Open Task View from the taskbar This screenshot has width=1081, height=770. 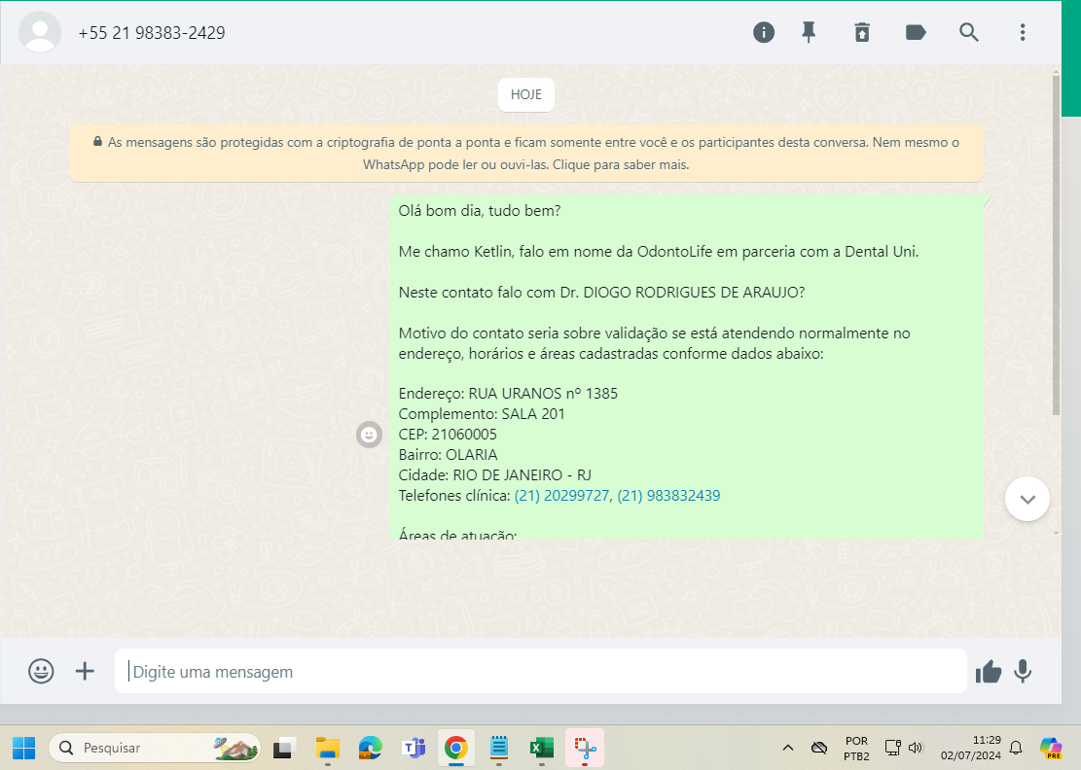click(x=284, y=748)
